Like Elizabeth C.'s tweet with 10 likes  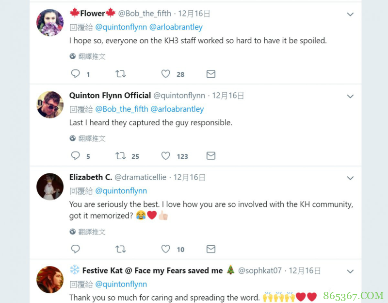coord(166,249)
